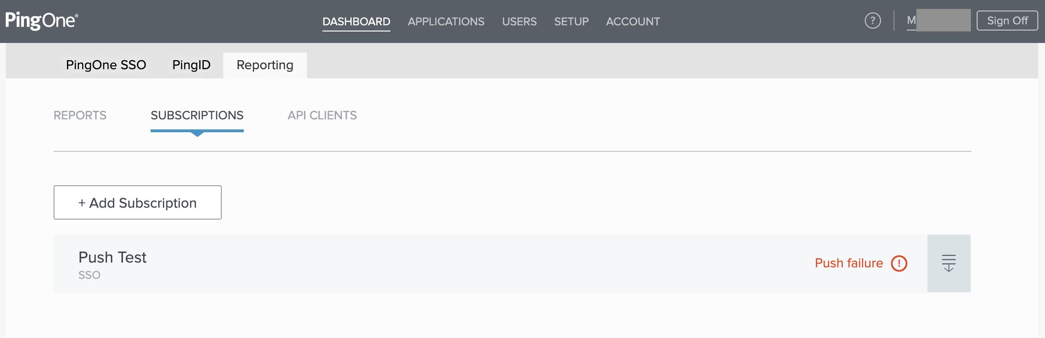The image size is (1045, 338).
Task: Expand the Push Test subscription details
Action: coord(948,263)
